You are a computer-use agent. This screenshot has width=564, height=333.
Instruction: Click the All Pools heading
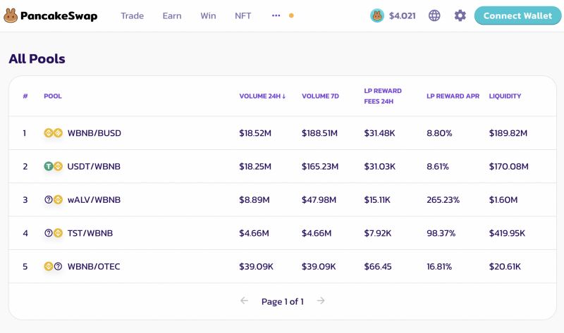pyautogui.click(x=37, y=59)
